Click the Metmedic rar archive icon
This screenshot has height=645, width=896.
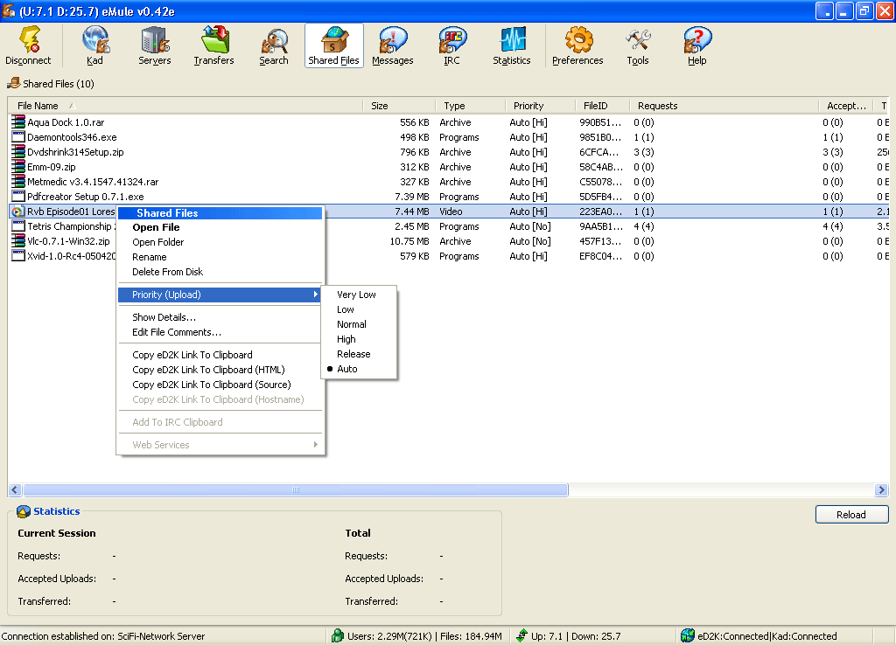coord(18,182)
